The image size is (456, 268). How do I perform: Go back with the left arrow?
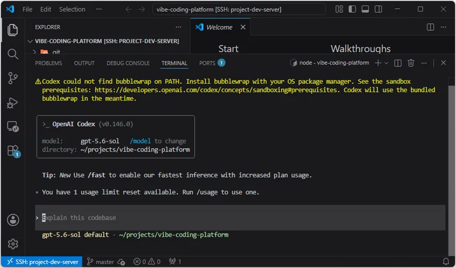(x=128, y=10)
